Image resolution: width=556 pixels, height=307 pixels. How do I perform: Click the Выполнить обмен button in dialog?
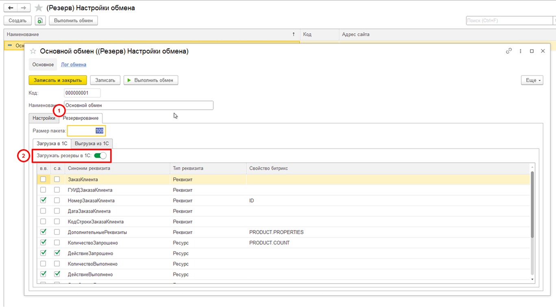point(151,80)
